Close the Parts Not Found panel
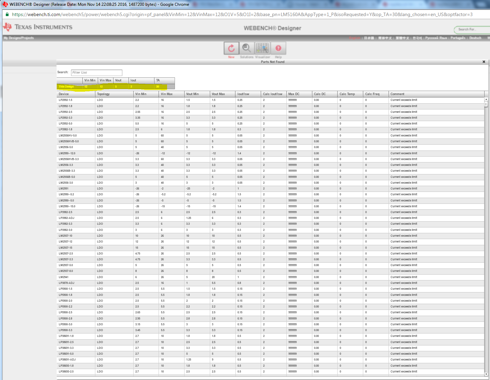The width and height of the screenshot is (490, 380). click(484, 62)
